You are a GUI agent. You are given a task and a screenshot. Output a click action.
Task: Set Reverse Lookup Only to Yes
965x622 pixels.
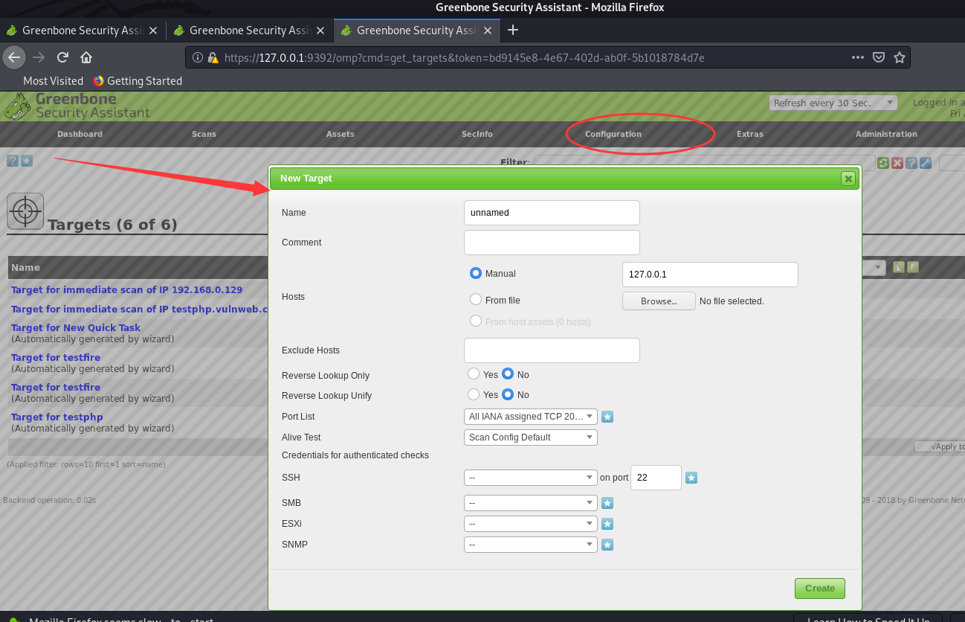(x=474, y=373)
